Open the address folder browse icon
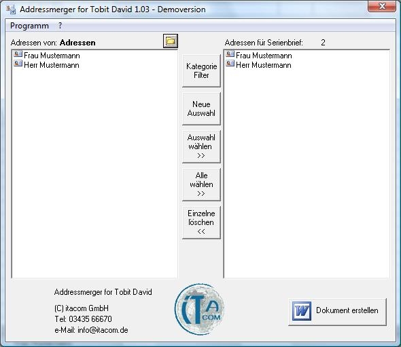The height and width of the screenshot is (347, 401). (x=171, y=41)
